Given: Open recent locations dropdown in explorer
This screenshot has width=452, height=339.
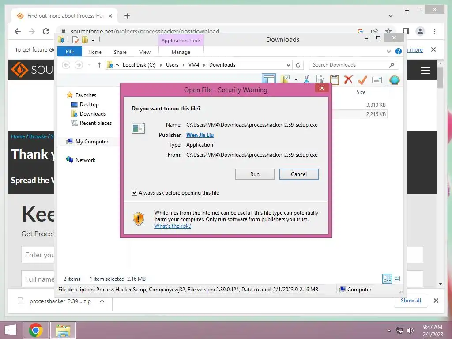Looking at the screenshot, I should coord(89,65).
